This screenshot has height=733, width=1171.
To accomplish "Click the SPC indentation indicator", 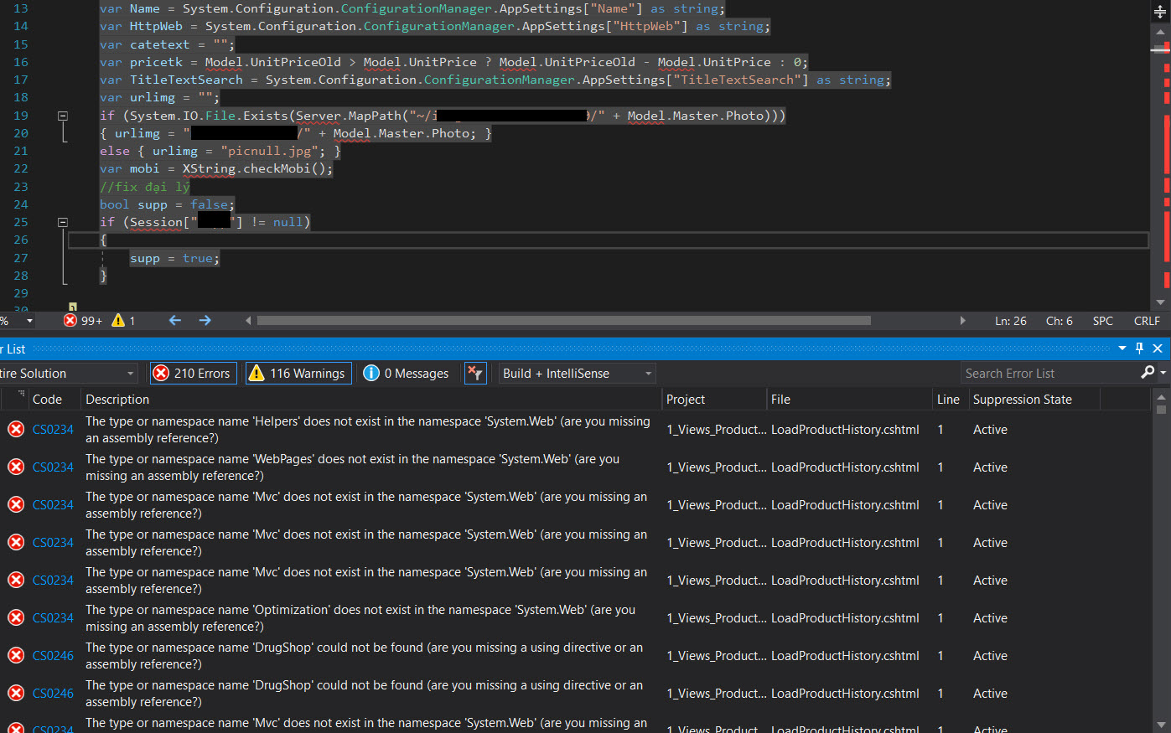I will 1103,321.
